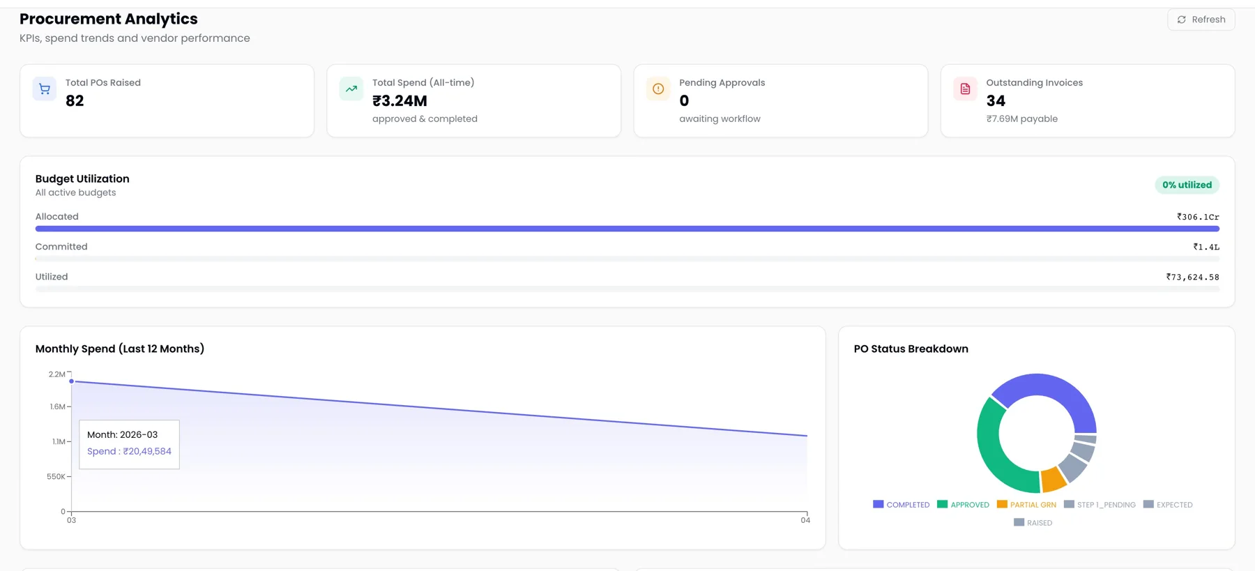The image size is (1255, 571).
Task: Click the invoice document icon beside Outstanding Invoices
Action: [965, 89]
